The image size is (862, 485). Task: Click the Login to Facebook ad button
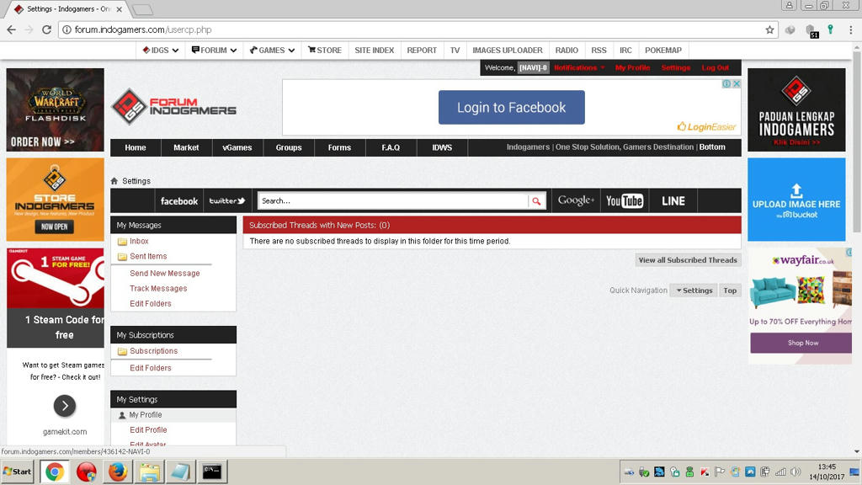[x=511, y=107]
